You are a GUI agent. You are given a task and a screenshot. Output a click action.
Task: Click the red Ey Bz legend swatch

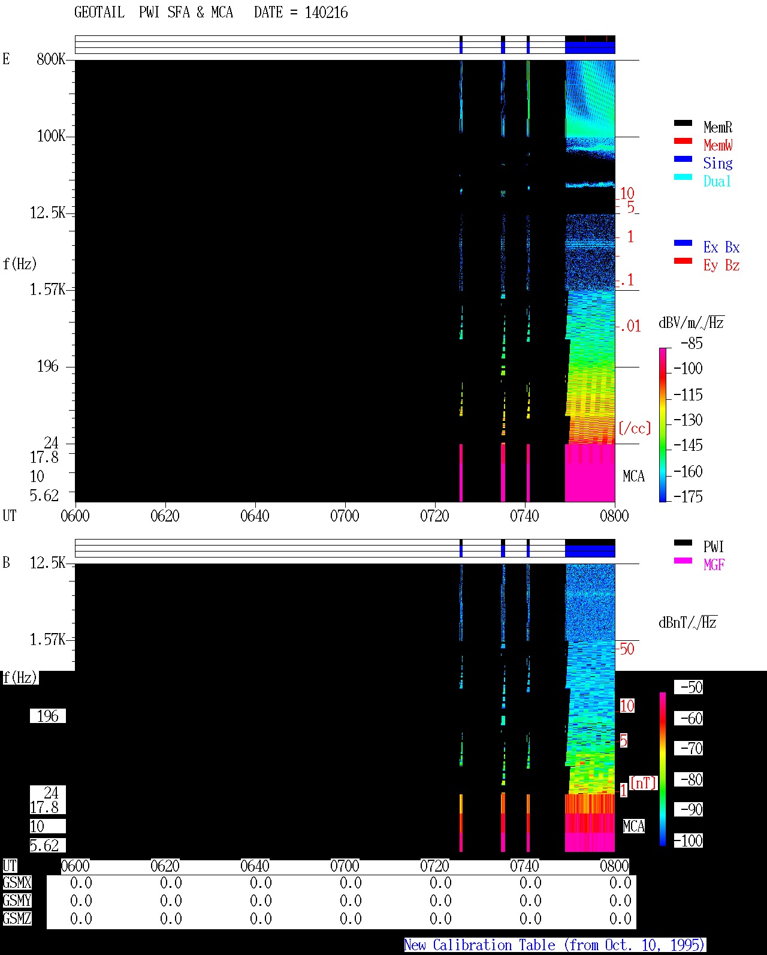[683, 261]
